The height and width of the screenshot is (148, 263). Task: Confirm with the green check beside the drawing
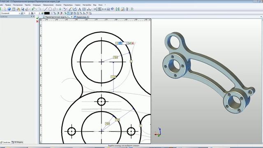click(37, 18)
